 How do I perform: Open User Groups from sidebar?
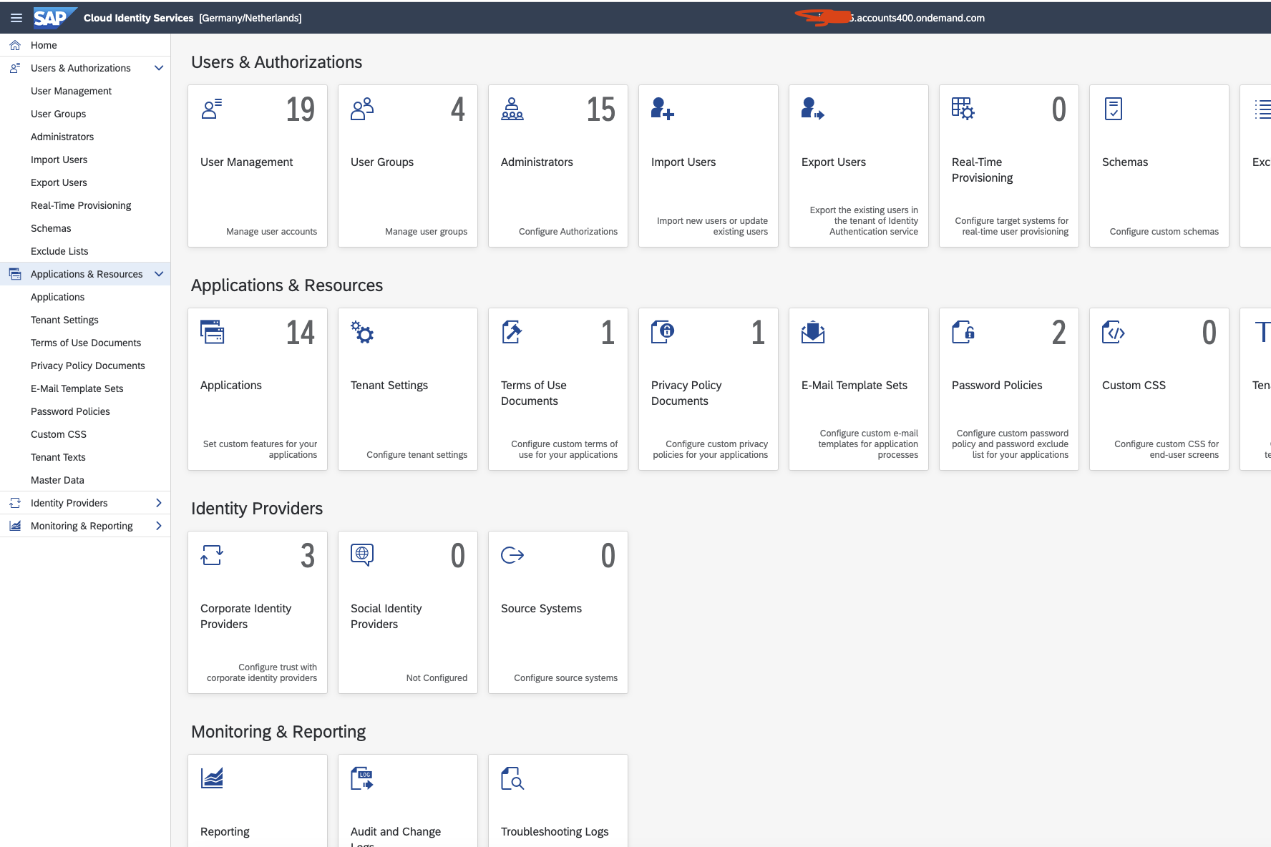click(85, 114)
